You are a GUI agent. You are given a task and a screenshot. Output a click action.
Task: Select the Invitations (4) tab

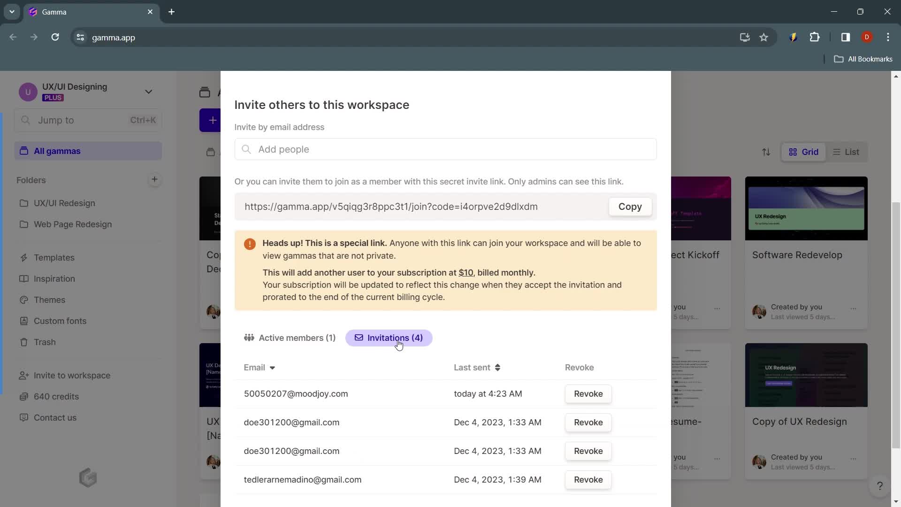pos(389,338)
